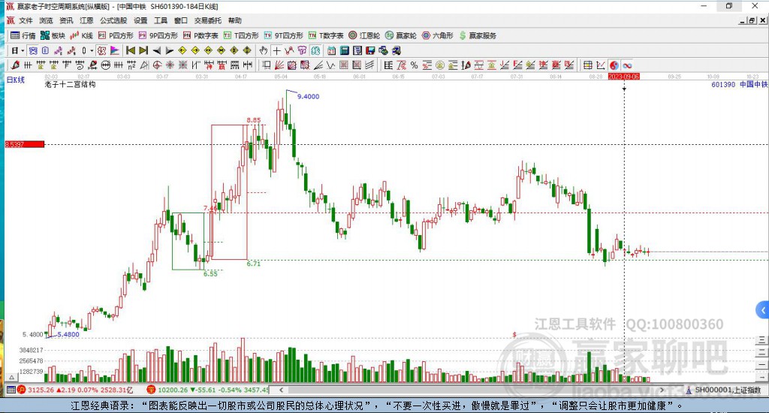The image size is (769, 413).
Task: Restore the inner document window
Action: pyautogui.click(x=752, y=20)
